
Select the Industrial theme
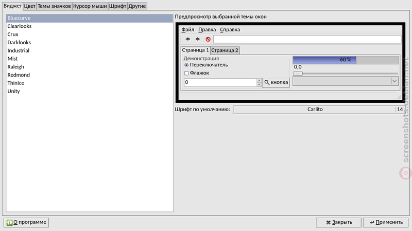pos(89,50)
